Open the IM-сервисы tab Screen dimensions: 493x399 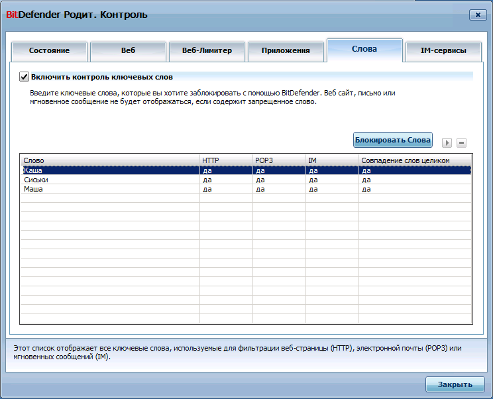tap(444, 51)
